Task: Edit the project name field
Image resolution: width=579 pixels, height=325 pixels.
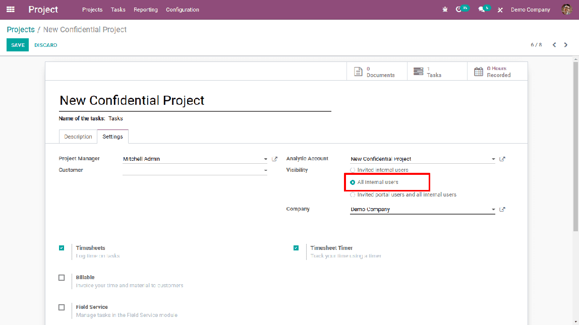Action: point(195,100)
